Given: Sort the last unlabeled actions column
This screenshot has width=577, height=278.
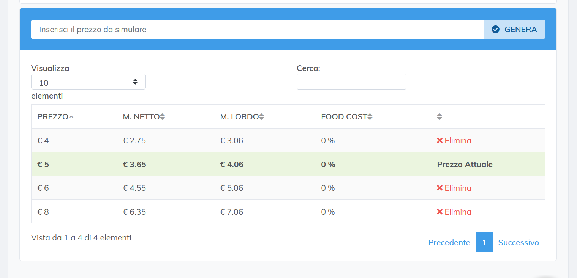Looking at the screenshot, I should click(439, 117).
